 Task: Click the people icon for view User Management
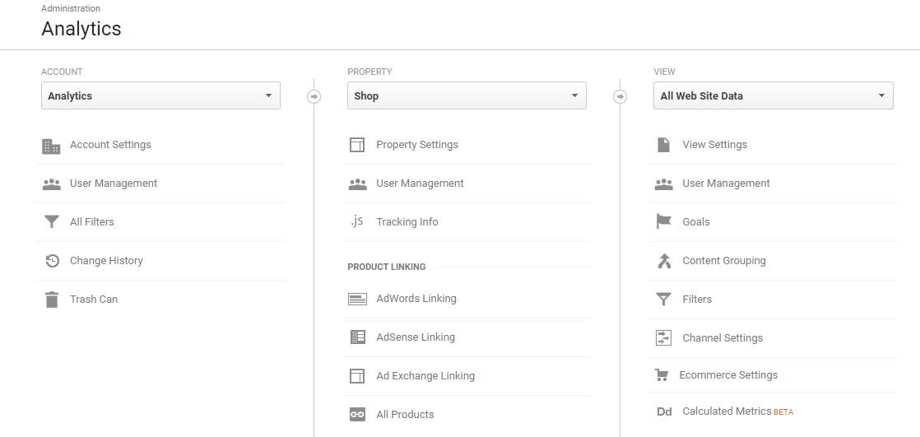tap(663, 184)
